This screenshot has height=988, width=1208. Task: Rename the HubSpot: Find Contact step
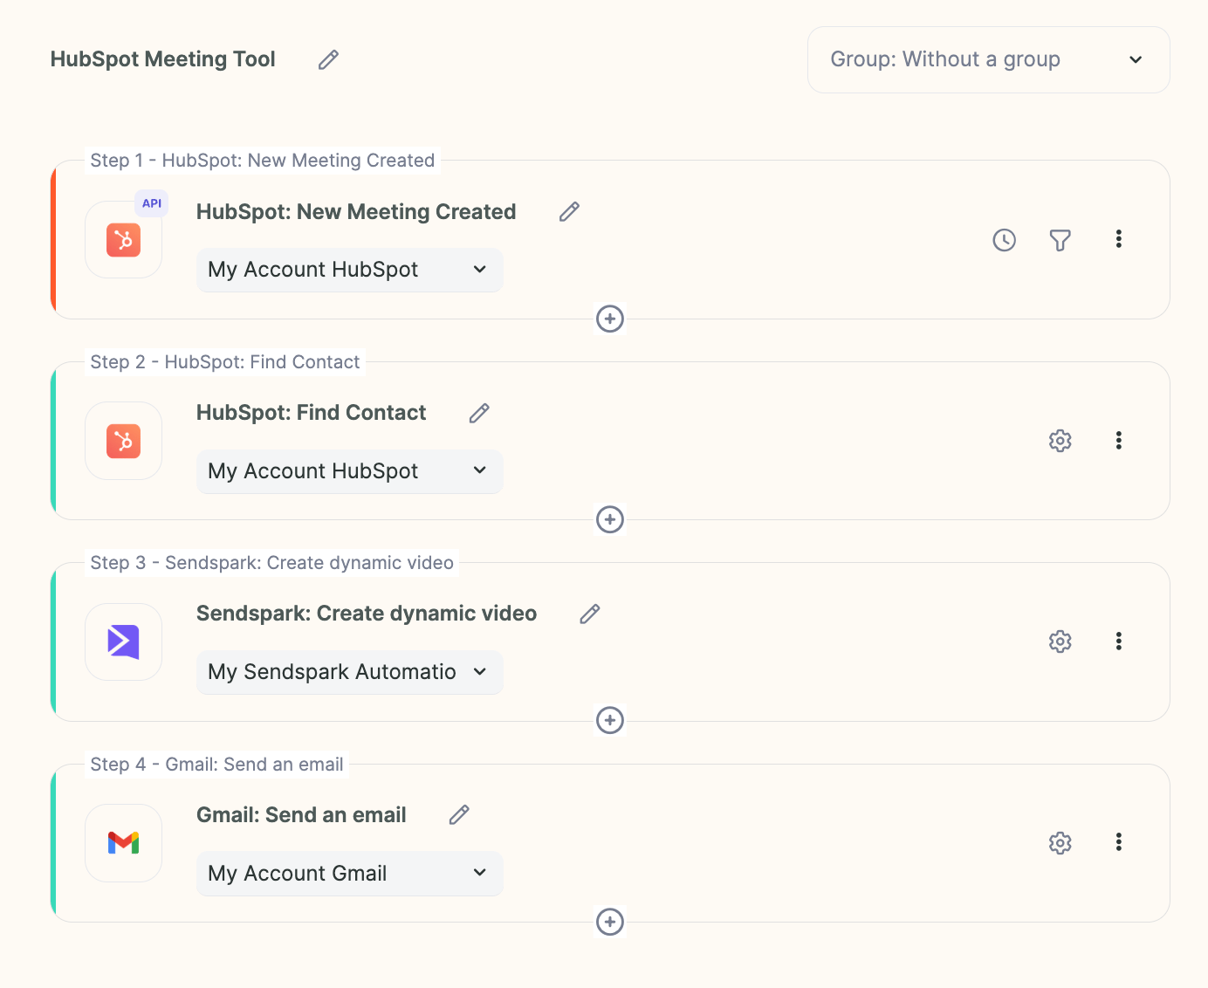click(x=479, y=413)
